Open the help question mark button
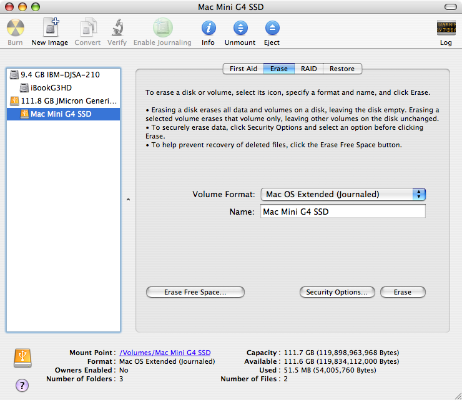 pyautogui.click(x=22, y=385)
